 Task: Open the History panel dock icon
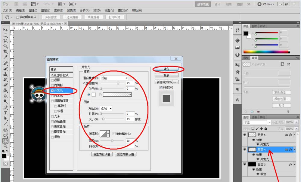pos(237,30)
